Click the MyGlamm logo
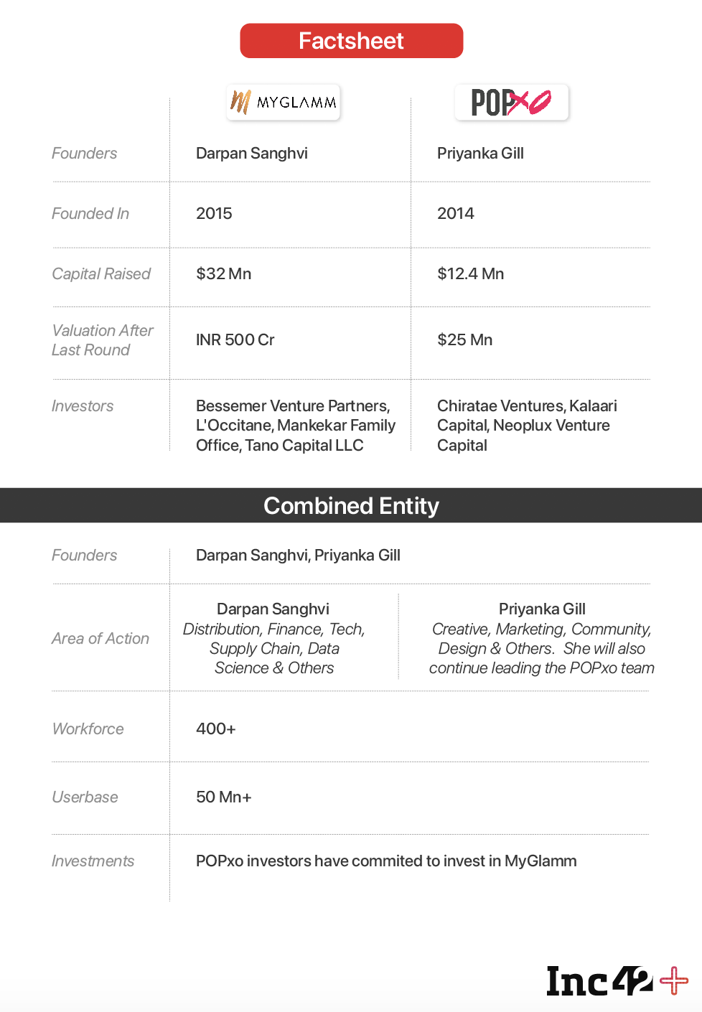This screenshot has height=1012, width=702. click(x=284, y=102)
